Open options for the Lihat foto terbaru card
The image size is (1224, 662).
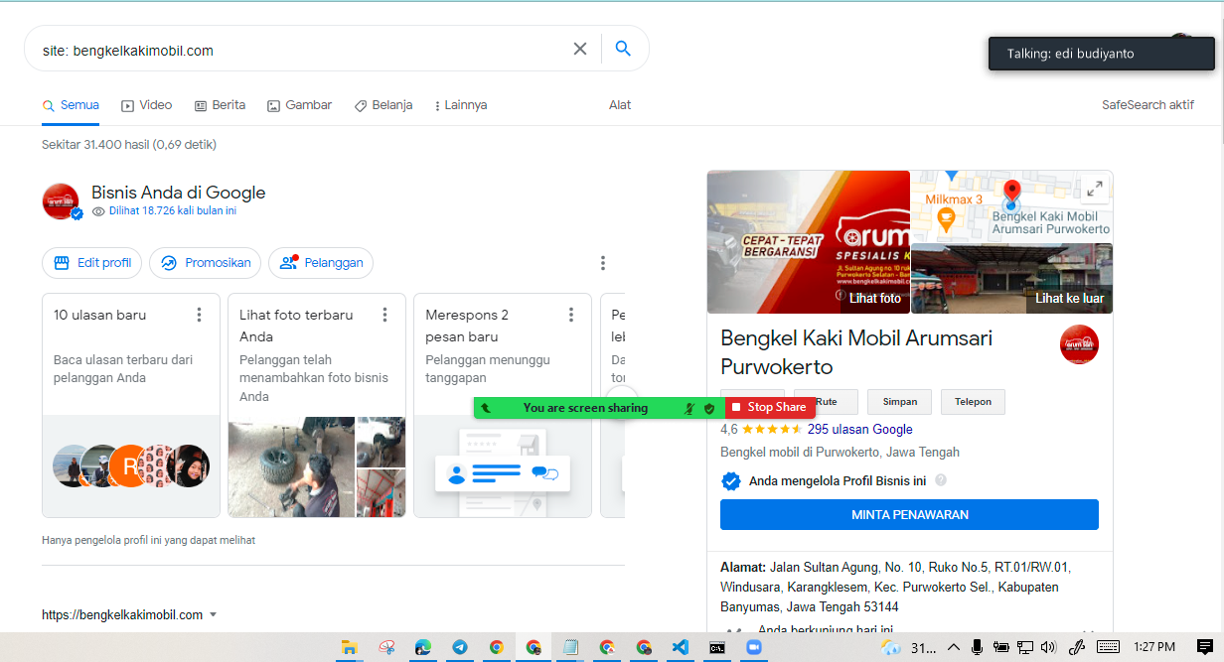click(384, 315)
